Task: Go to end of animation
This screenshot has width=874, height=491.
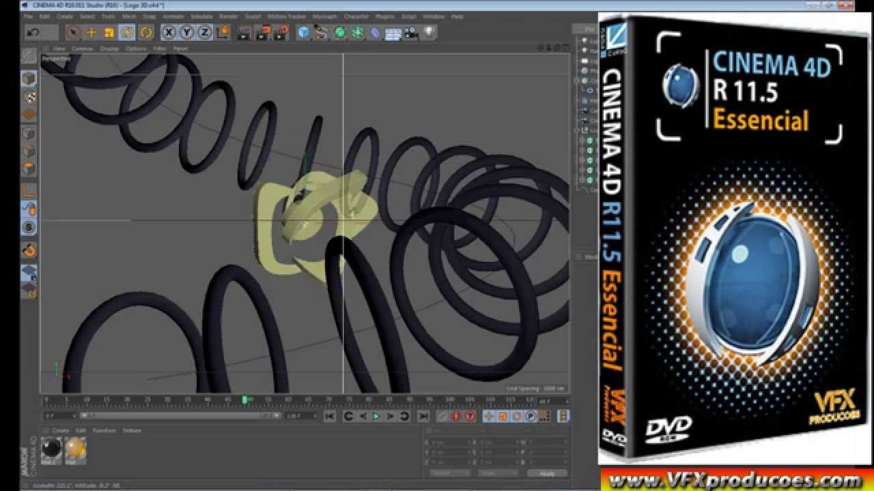Action: pos(423,416)
